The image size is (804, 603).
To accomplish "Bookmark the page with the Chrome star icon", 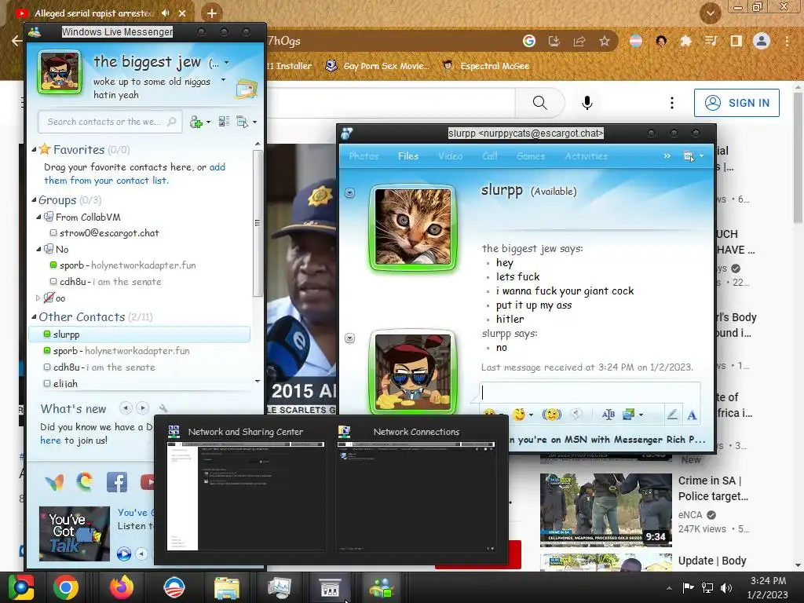I will click(605, 41).
